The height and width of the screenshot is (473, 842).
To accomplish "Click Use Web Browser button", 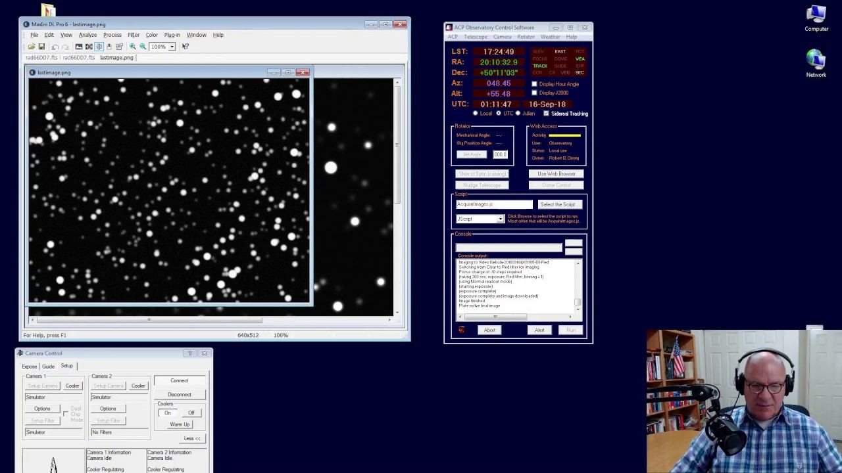I will (x=557, y=174).
